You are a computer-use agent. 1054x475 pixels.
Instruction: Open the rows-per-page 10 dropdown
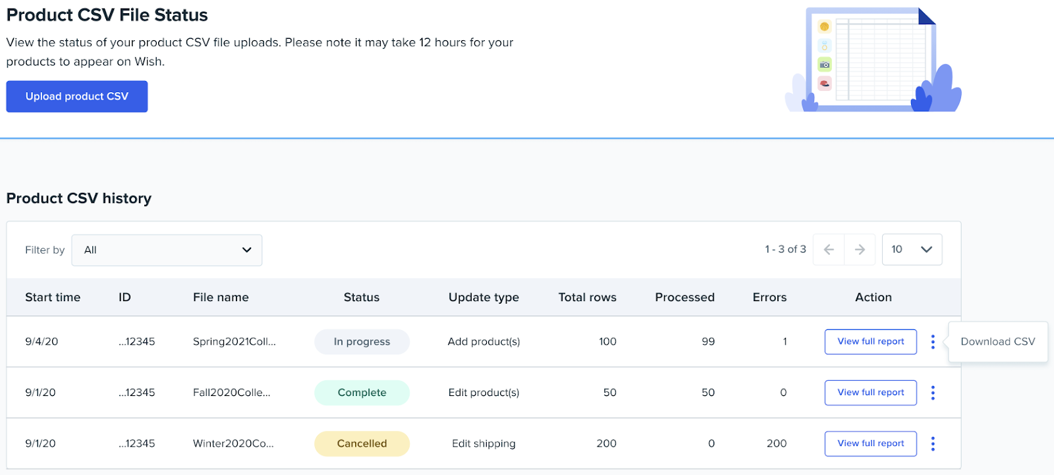click(x=912, y=250)
